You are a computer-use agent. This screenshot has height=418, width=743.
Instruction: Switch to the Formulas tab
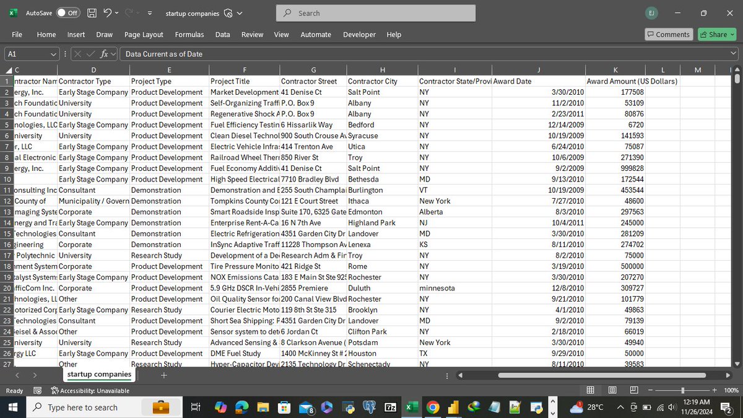tap(189, 35)
